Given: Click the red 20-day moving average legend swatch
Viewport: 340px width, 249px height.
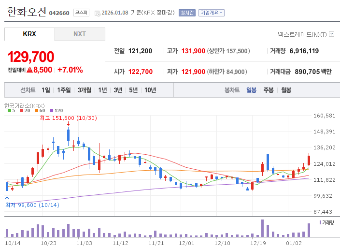Looking at the screenshot, I should coord(21,111).
